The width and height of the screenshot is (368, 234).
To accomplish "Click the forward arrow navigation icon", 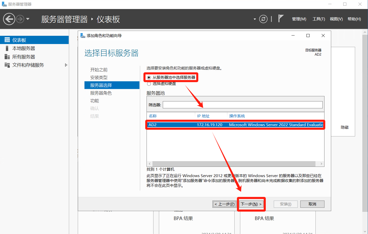I will point(20,19).
